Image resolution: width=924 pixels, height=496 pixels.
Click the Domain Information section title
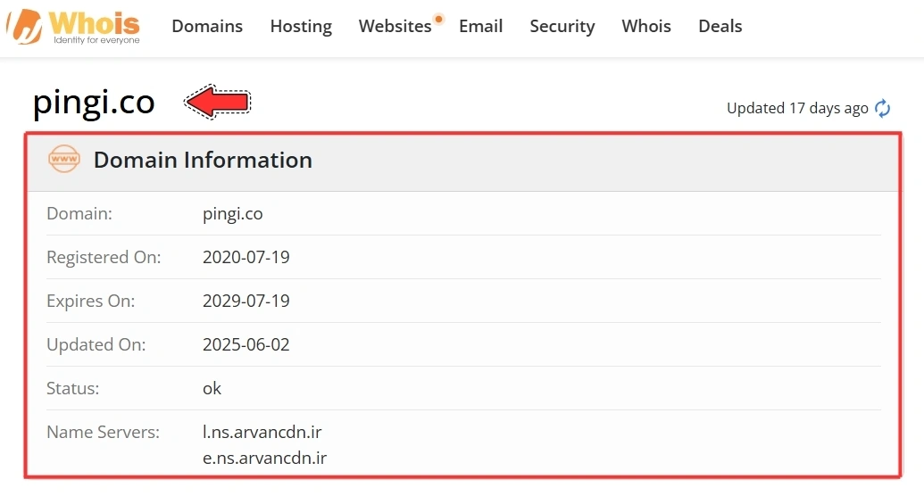203,160
